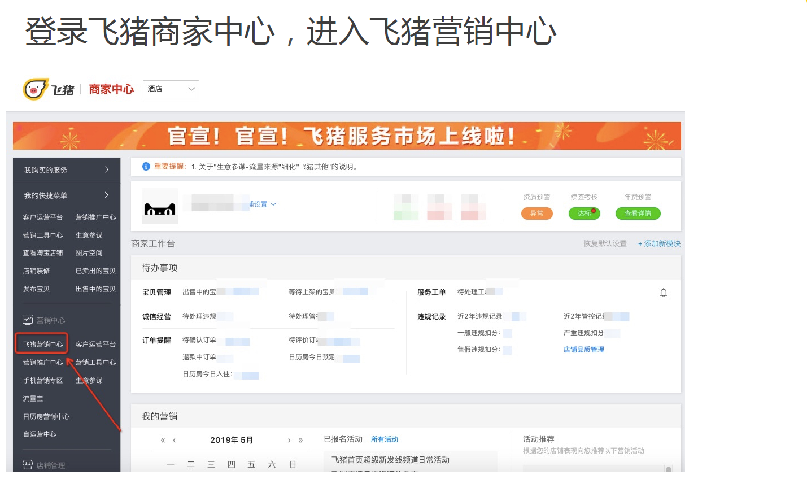The width and height of the screenshot is (807, 492).
Task: Open 发布宝贝
Action: click(36, 289)
